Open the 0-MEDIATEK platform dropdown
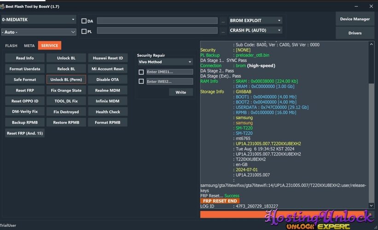The image size is (378, 230). pyautogui.click(x=39, y=19)
